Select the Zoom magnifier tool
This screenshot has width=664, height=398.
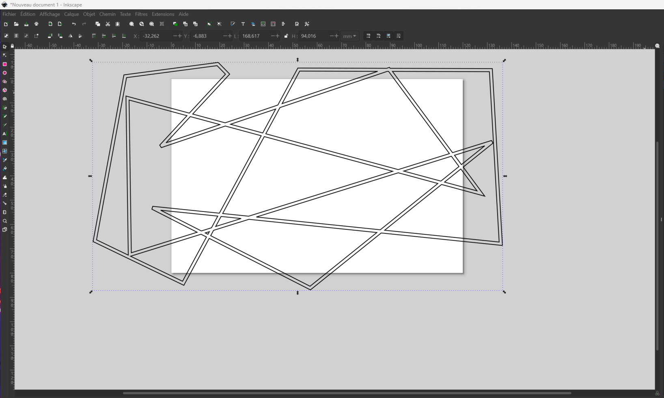(x=5, y=221)
